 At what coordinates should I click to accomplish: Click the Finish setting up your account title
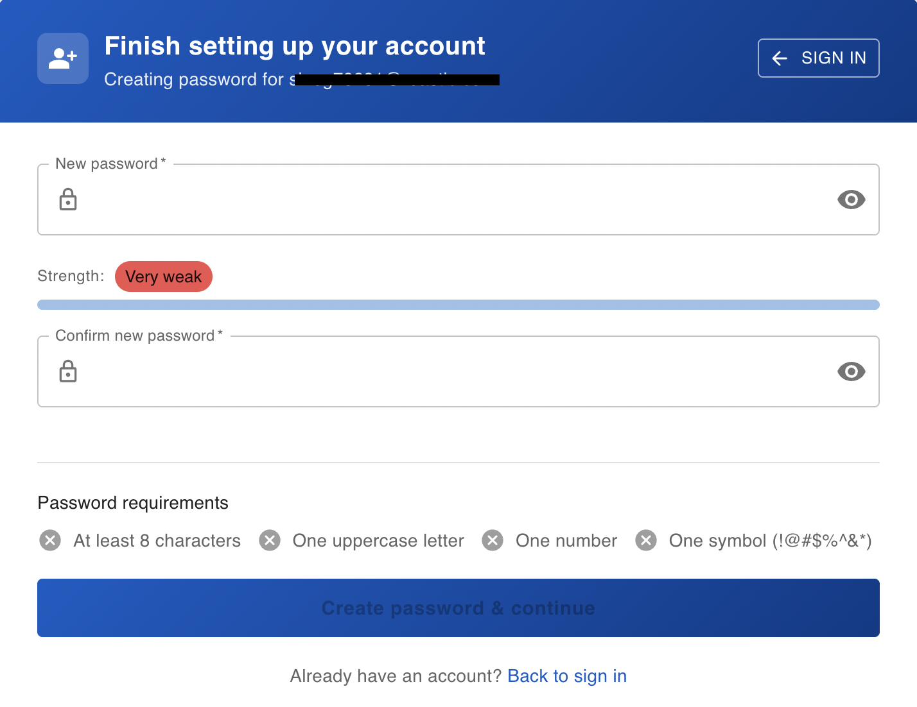click(x=295, y=46)
